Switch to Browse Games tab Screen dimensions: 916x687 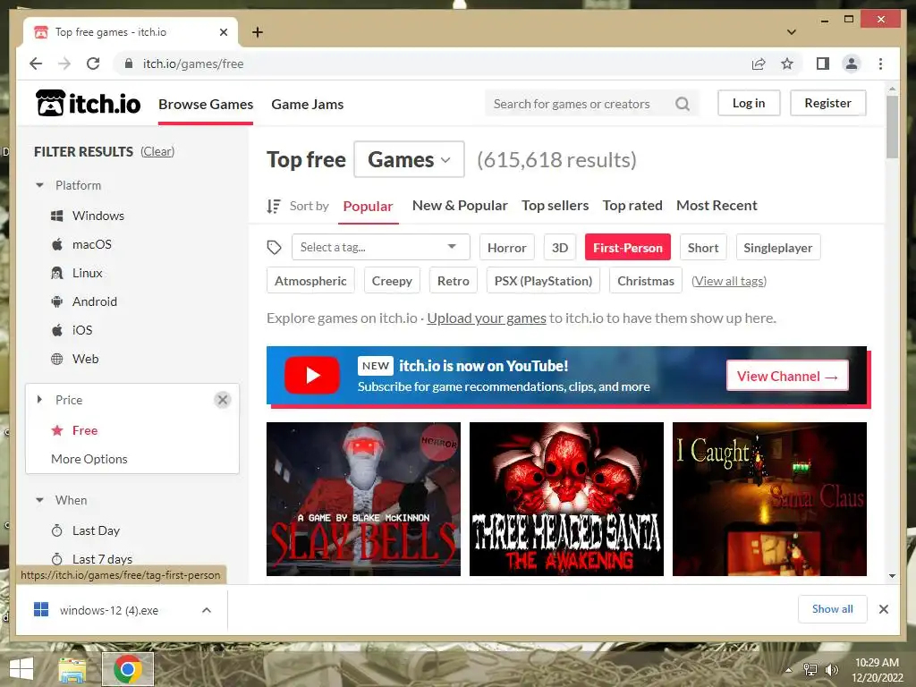click(x=206, y=104)
